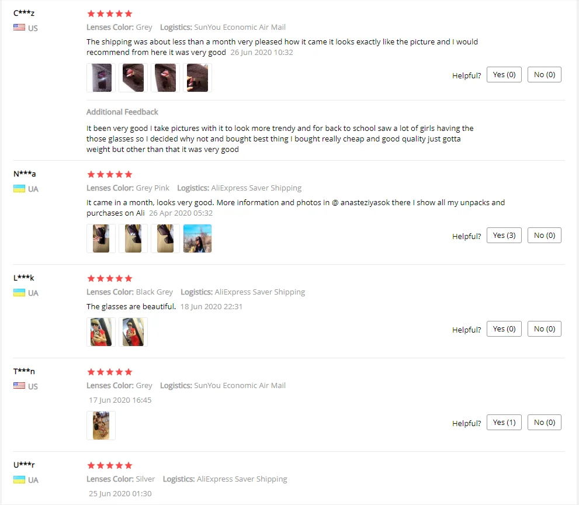Open the outdoor blue-sky photo in N***a's review
The width and height of the screenshot is (579, 505).
click(197, 238)
